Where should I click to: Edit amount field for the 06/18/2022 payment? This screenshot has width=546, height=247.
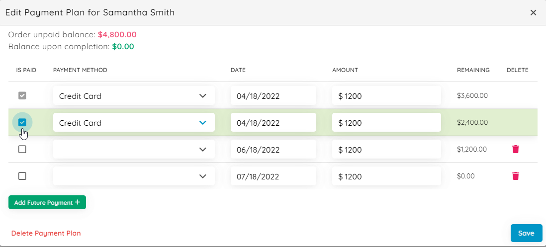[386, 149]
